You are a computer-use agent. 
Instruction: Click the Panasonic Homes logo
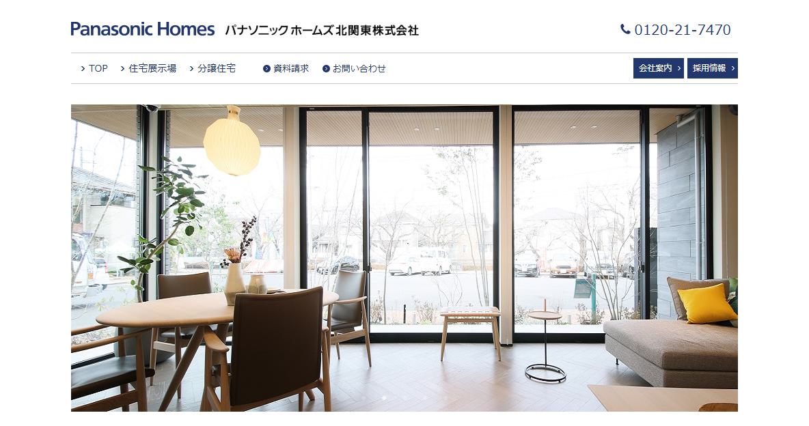(142, 29)
